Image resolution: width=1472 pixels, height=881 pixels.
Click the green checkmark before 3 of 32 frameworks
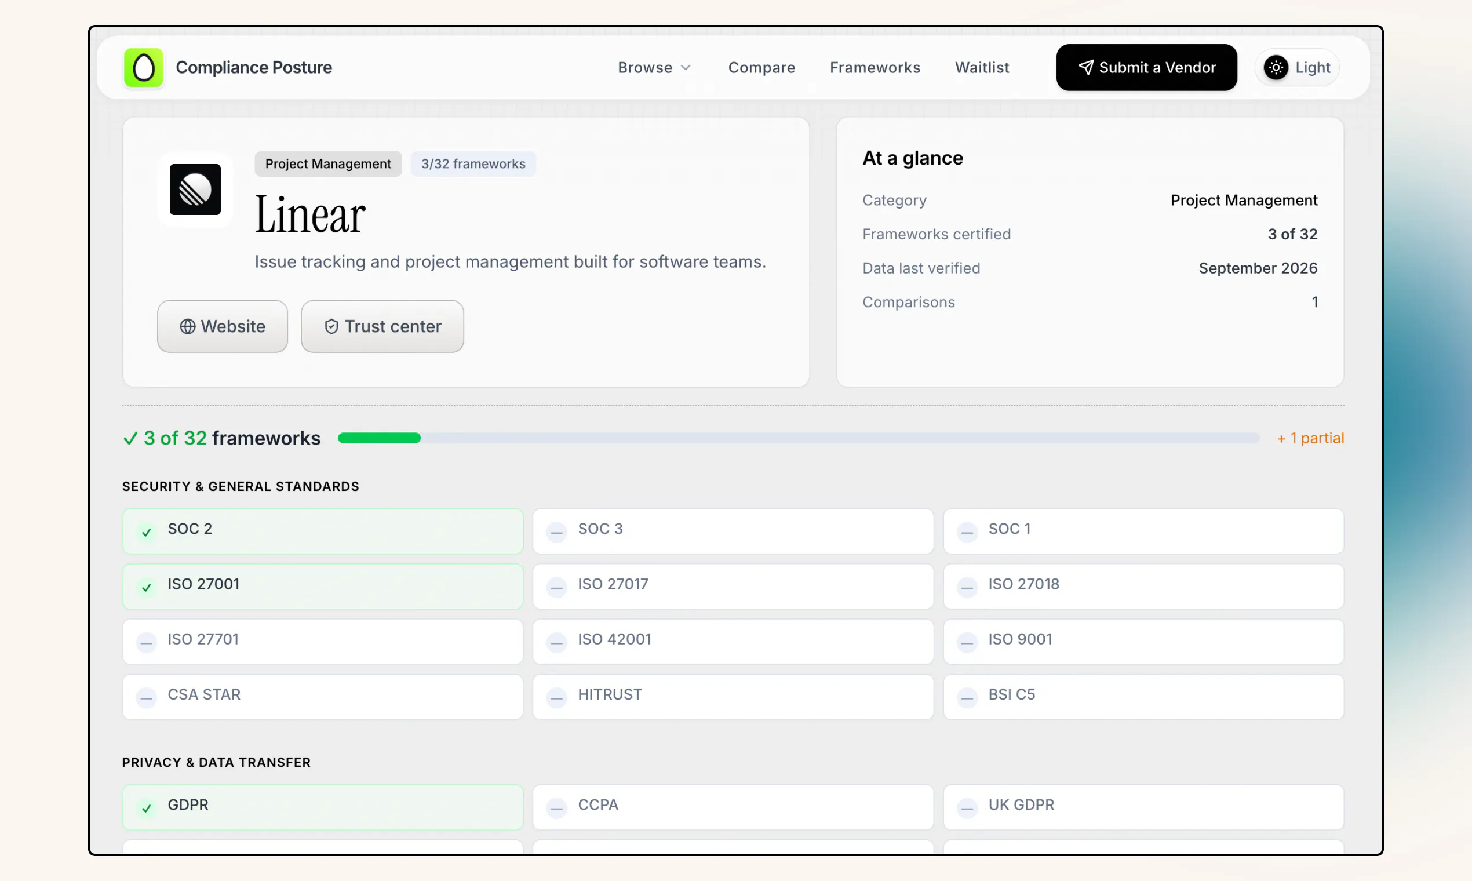130,439
